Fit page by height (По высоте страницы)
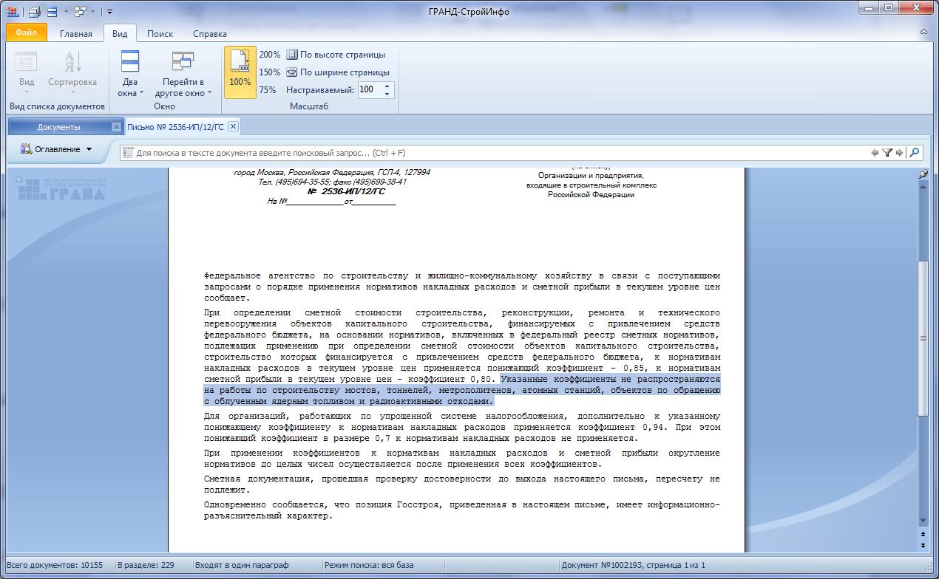The height and width of the screenshot is (579, 939). tap(336, 55)
